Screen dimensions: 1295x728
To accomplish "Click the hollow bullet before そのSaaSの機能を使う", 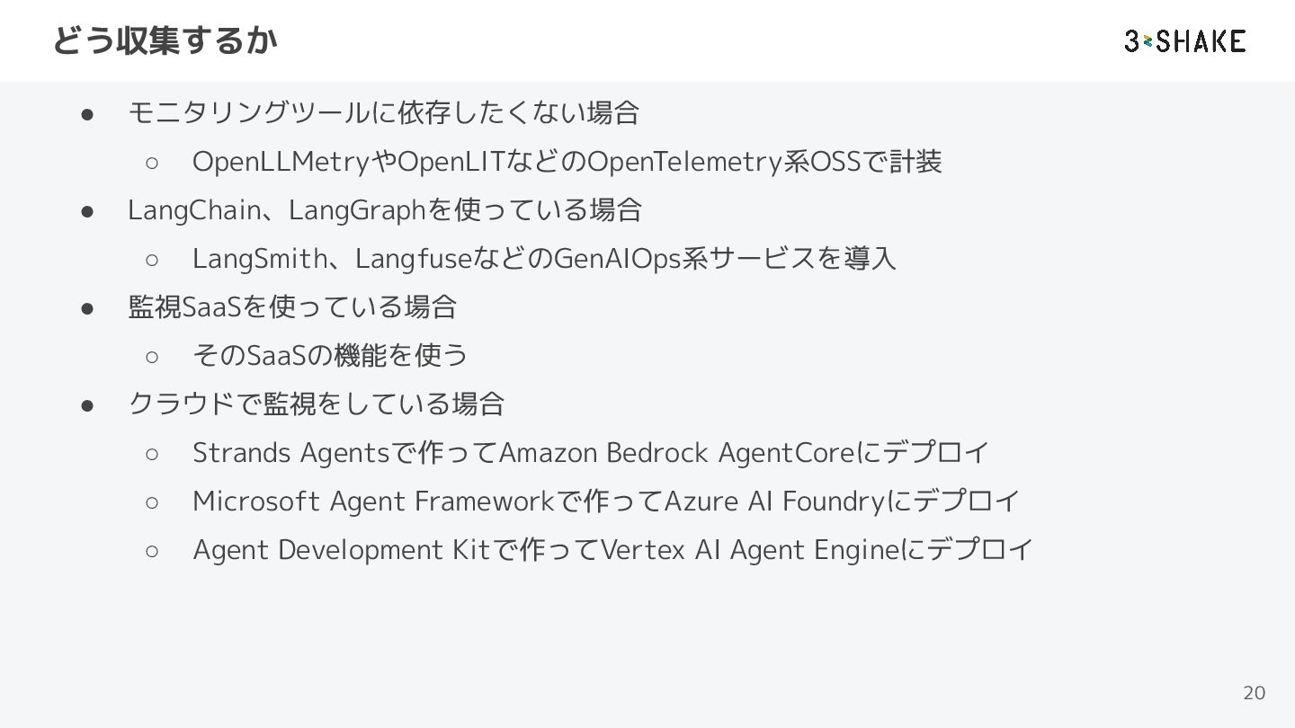I will (x=152, y=356).
